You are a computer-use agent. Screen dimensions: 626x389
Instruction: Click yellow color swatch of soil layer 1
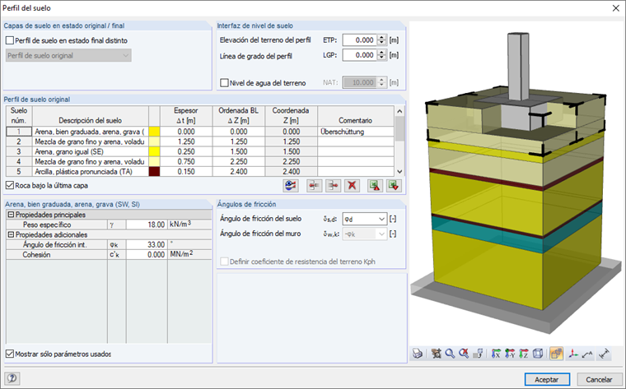[x=154, y=132]
